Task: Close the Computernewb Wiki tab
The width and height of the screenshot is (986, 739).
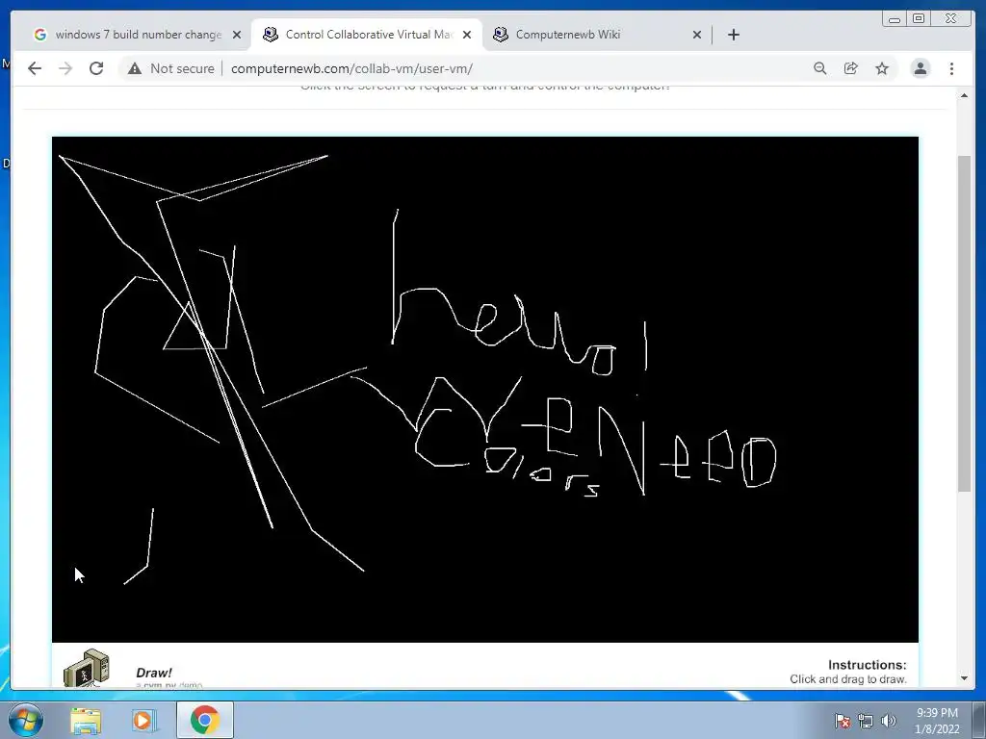Action: pos(697,35)
